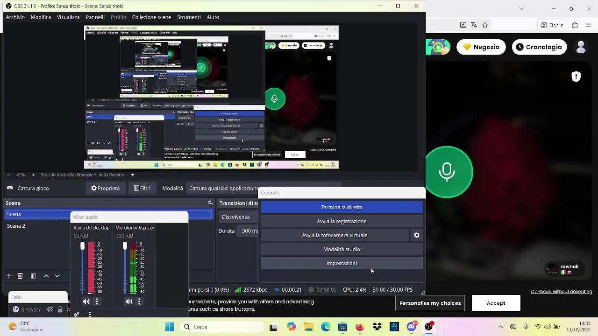Open the browser hamburger menu

pos(590,25)
